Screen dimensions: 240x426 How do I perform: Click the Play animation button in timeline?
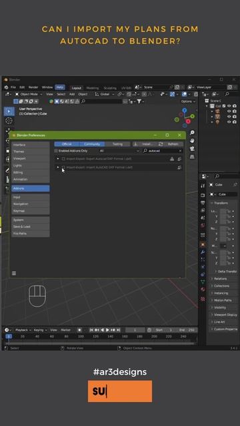pos(107,330)
